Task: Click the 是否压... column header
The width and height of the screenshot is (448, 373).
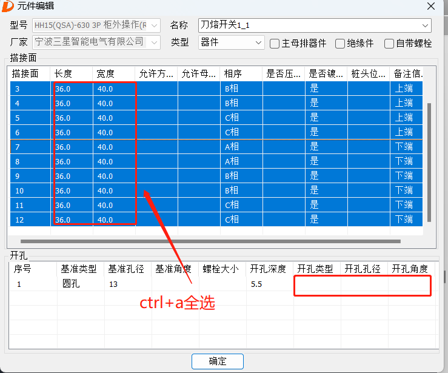Action: (x=284, y=74)
